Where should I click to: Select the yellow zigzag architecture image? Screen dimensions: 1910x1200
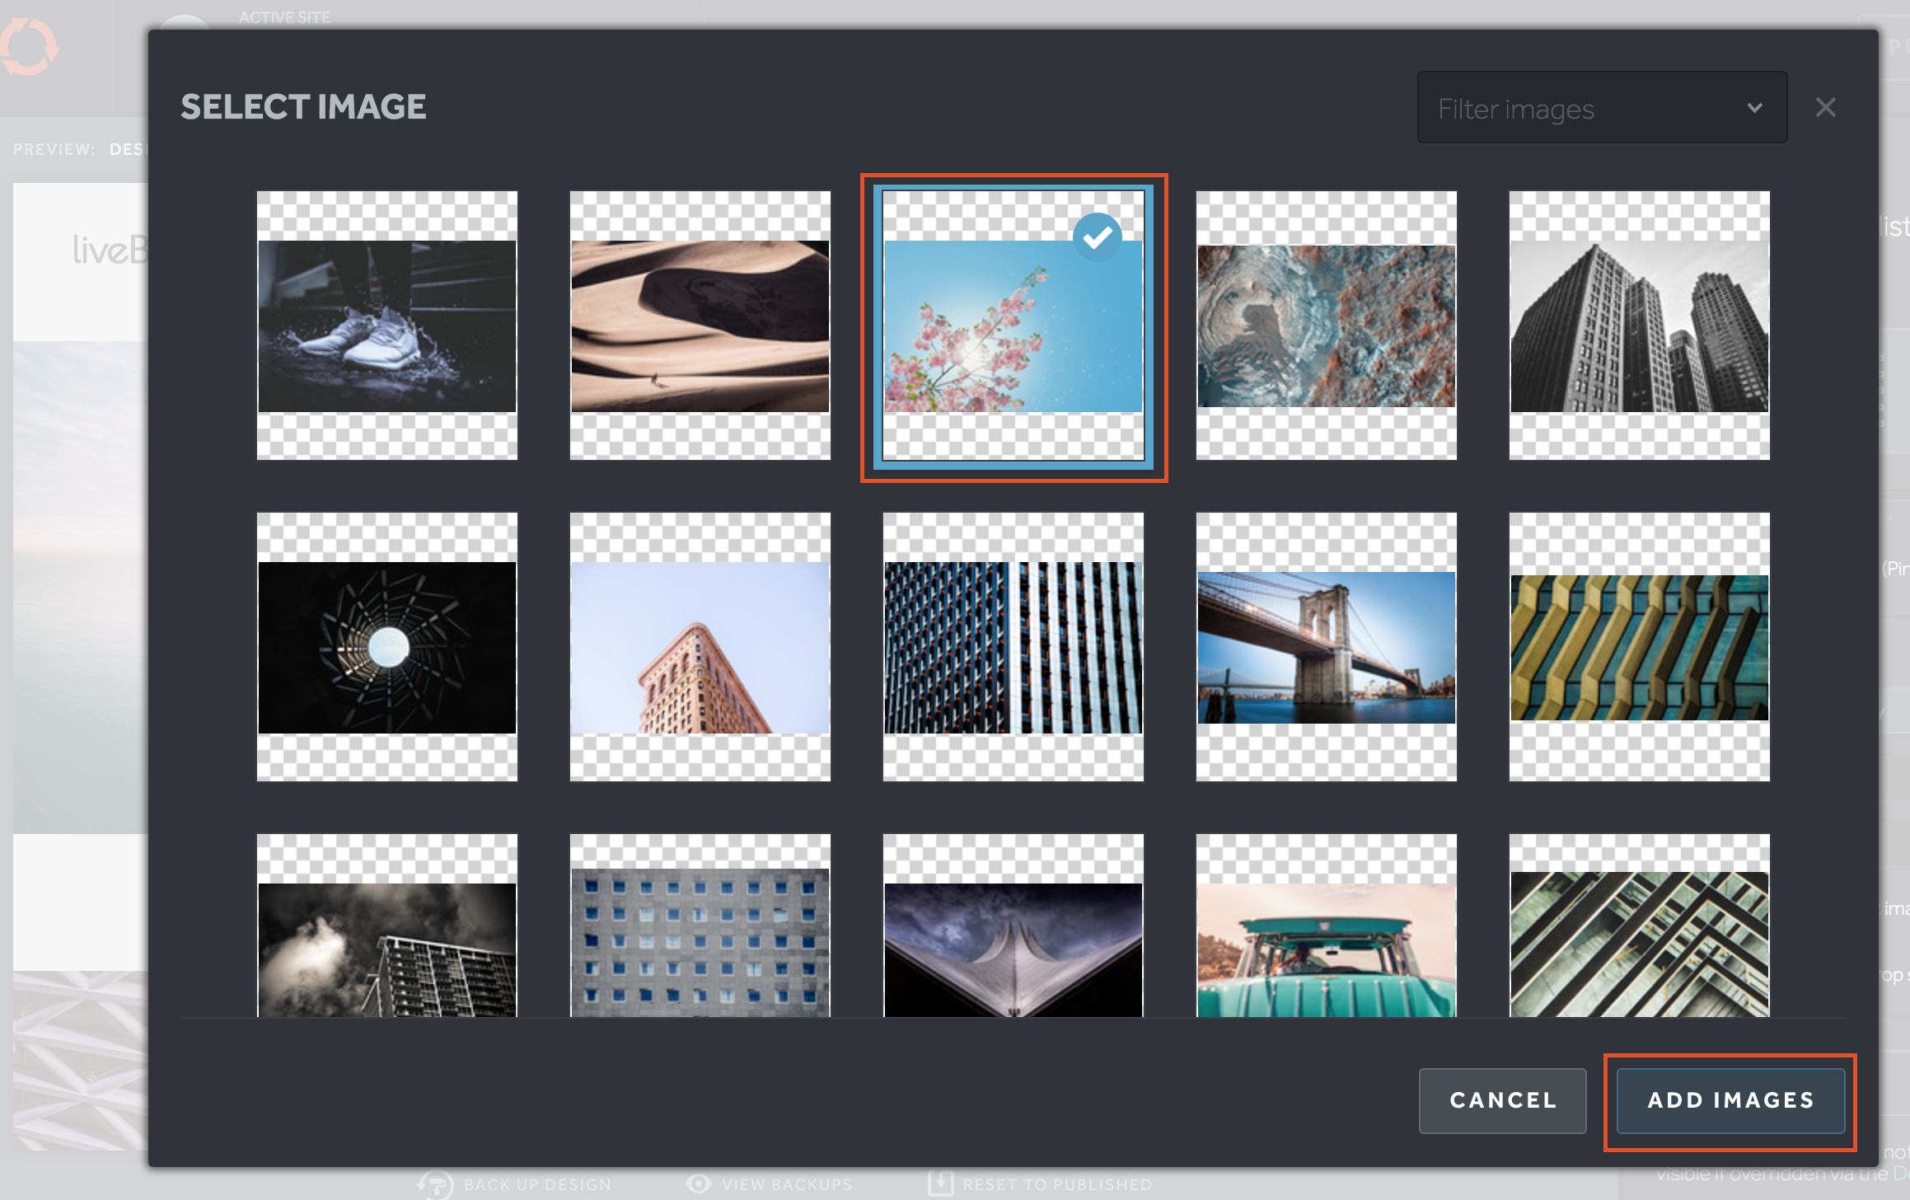coord(1639,647)
